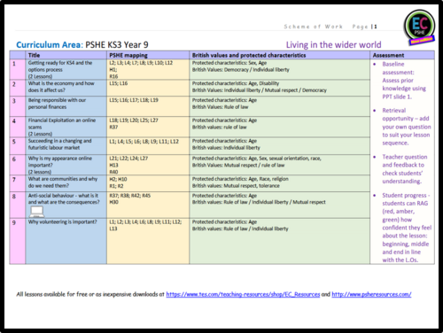Select lesson 2 What is the economy cell
The width and height of the screenshot is (443, 333).
click(x=66, y=88)
